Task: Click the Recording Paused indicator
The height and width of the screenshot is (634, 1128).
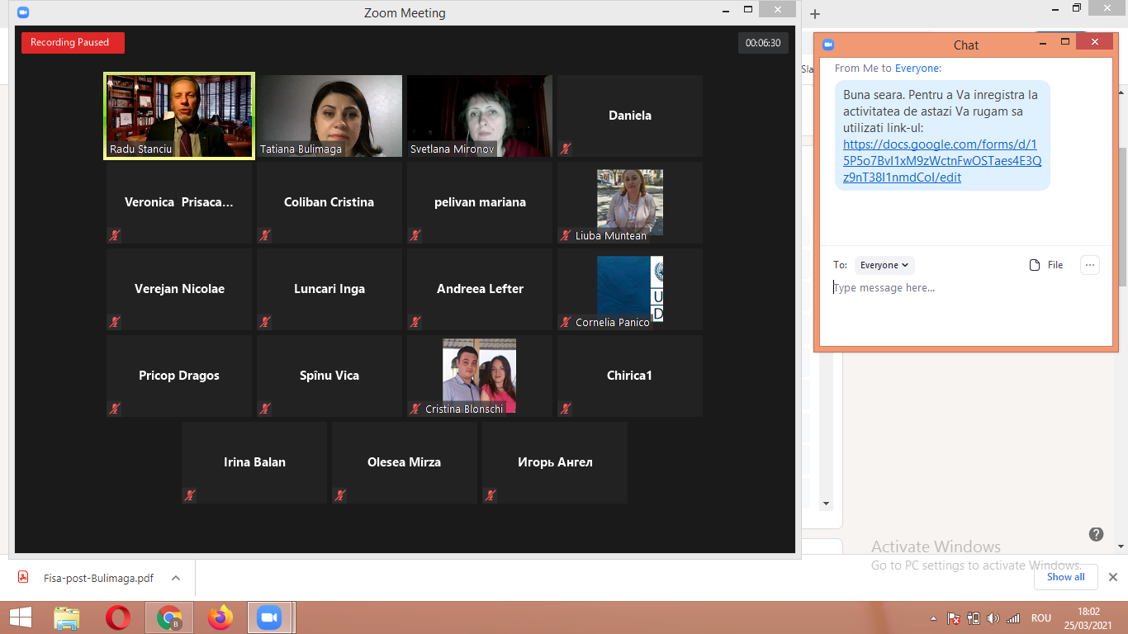Action: pyautogui.click(x=73, y=43)
